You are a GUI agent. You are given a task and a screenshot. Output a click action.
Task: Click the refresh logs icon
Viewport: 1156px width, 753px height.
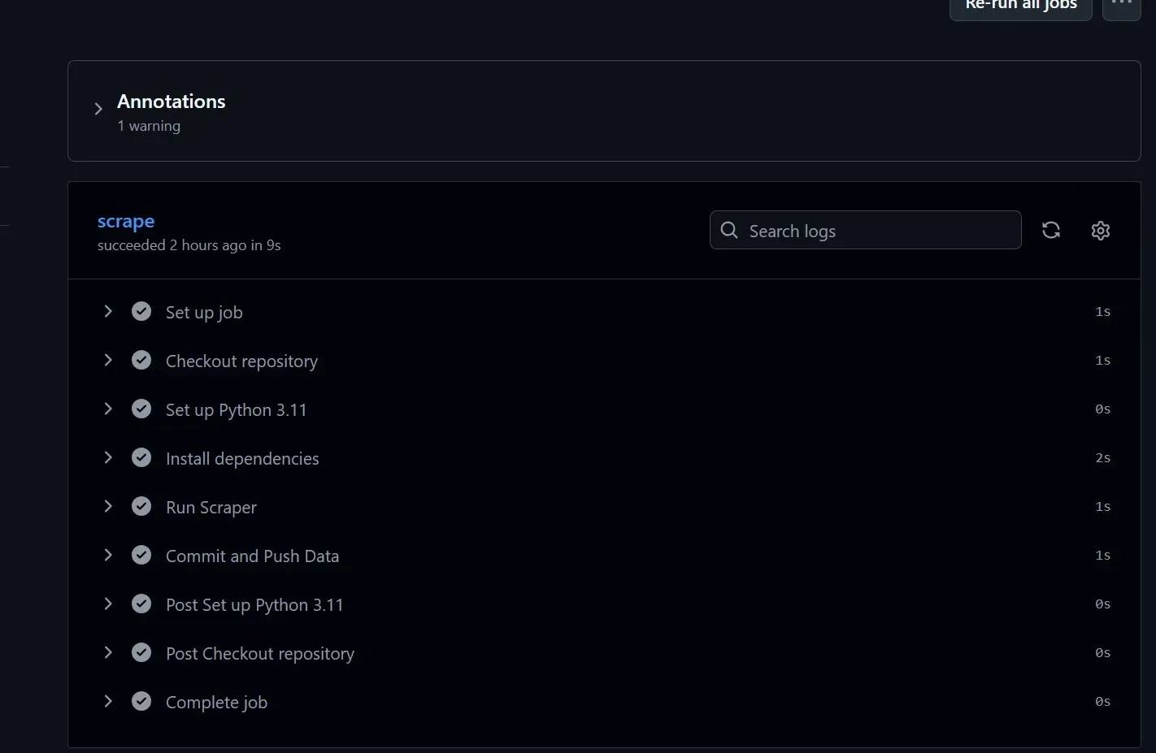click(1051, 231)
